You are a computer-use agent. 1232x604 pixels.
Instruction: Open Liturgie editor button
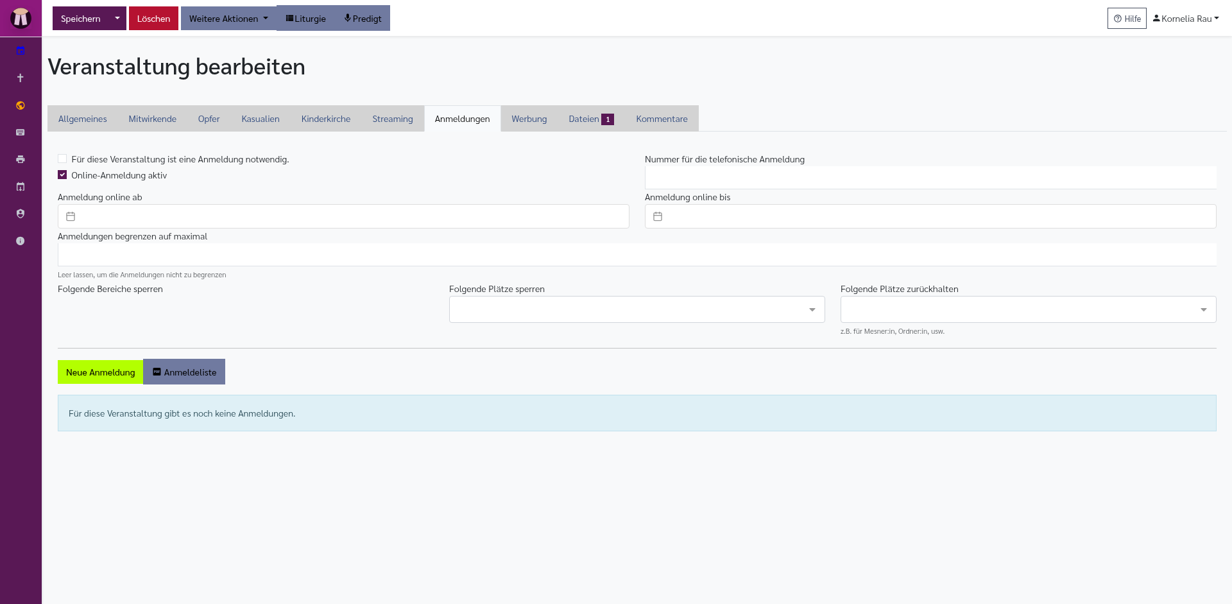(x=306, y=18)
